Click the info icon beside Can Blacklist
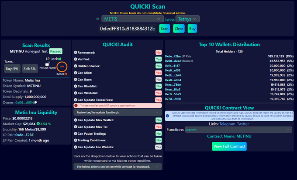Screen dimensions: 297x180 tap(76, 87)
